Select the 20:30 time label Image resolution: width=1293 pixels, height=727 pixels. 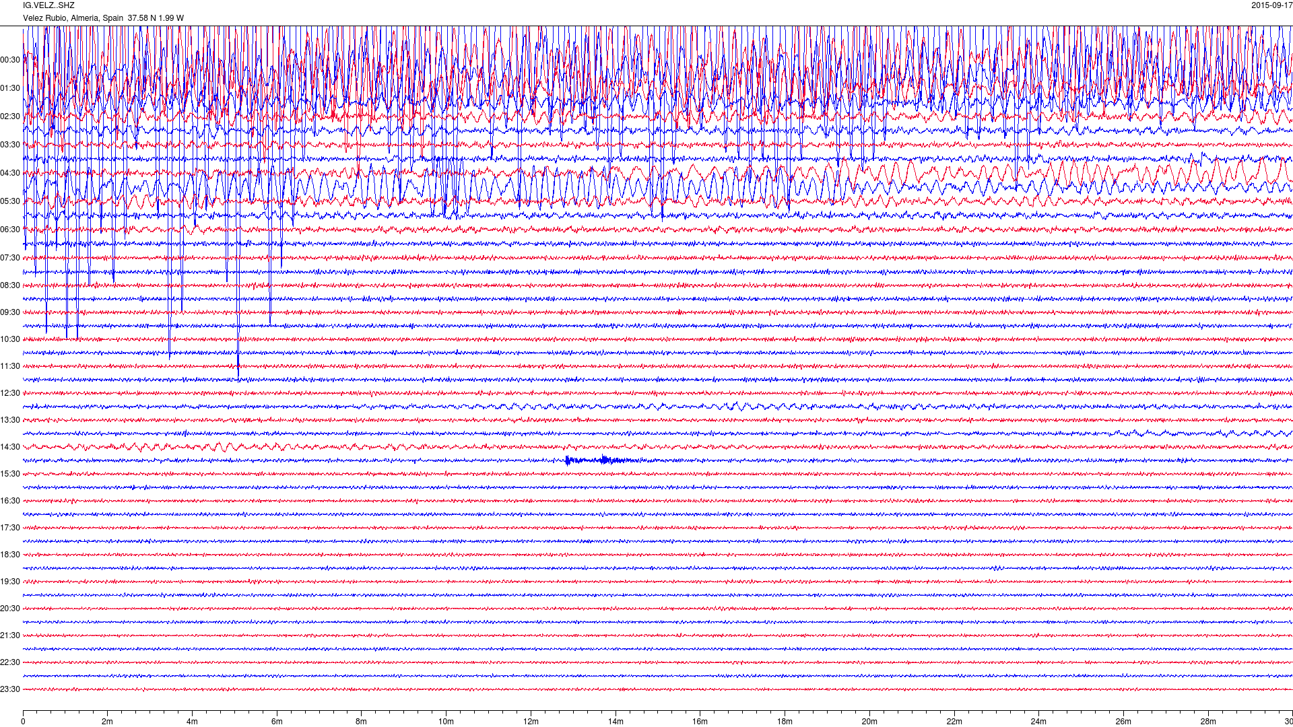coord(10,609)
